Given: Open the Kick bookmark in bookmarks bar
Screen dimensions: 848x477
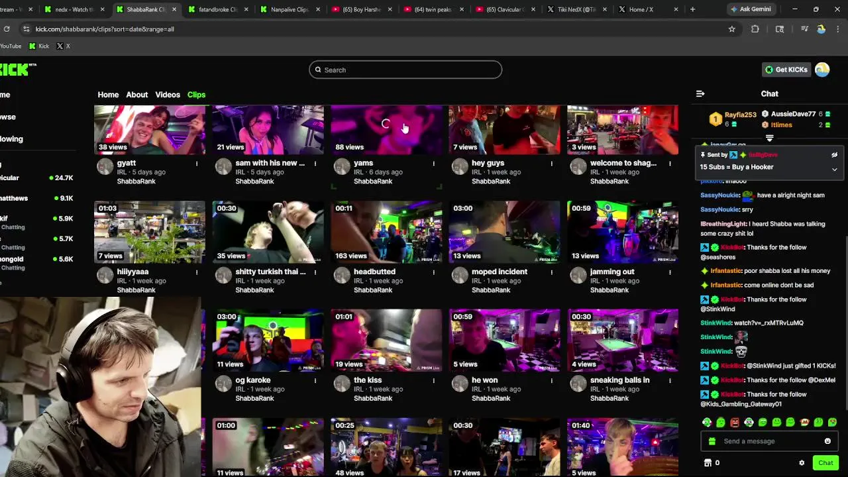Looking at the screenshot, I should click(x=39, y=46).
